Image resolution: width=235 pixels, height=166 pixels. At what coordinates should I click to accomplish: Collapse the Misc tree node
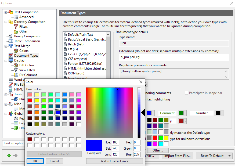[6, 104]
